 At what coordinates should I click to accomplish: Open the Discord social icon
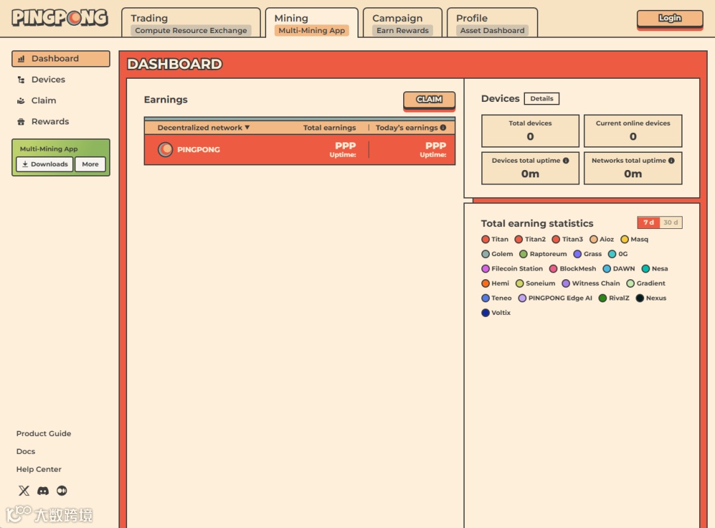pyautogui.click(x=43, y=491)
